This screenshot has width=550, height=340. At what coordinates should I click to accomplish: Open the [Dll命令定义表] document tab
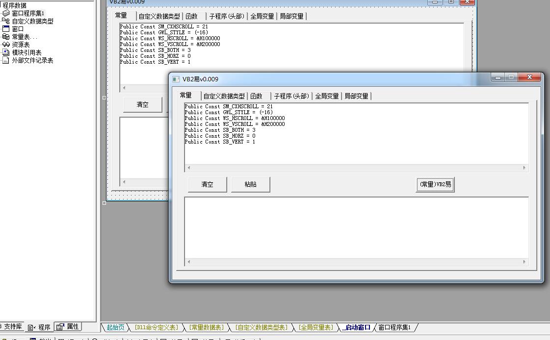pyautogui.click(x=156, y=327)
